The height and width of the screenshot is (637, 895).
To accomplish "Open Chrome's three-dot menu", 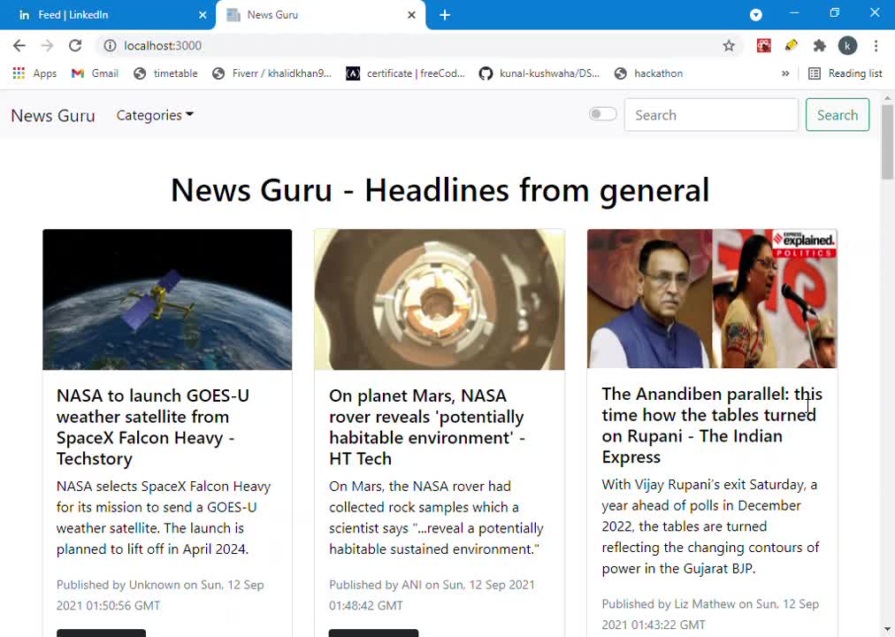I will (x=876, y=46).
